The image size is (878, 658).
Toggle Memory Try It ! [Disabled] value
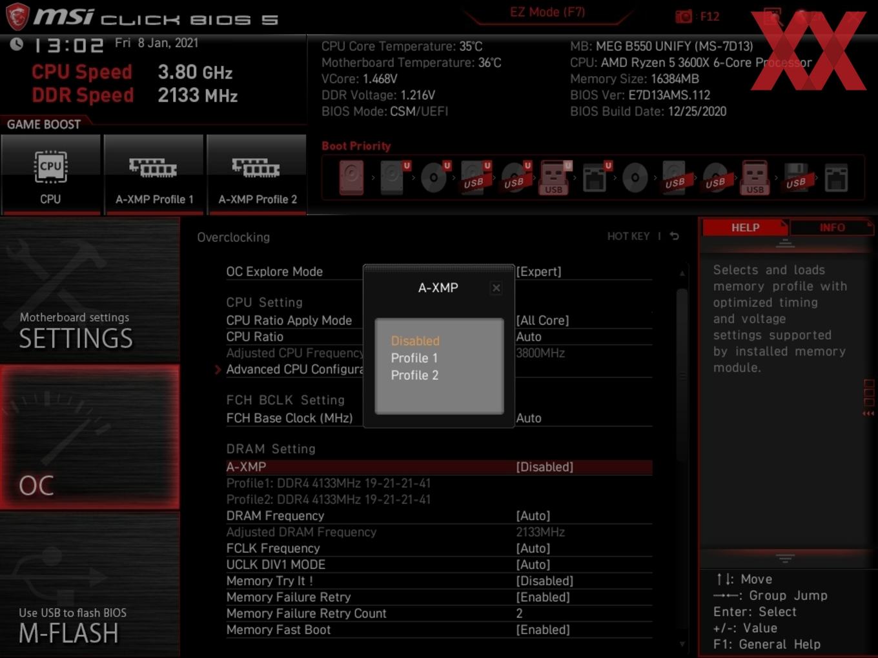(544, 581)
